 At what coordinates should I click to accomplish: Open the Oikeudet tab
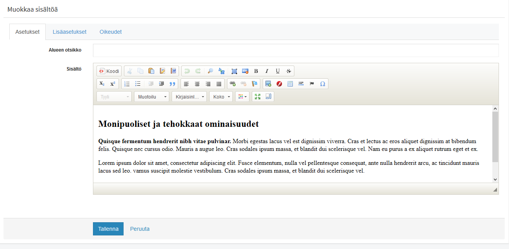pyautogui.click(x=110, y=32)
